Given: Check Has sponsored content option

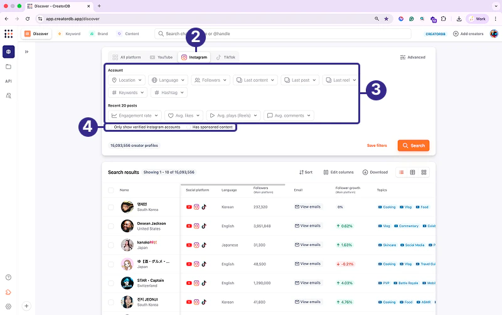Looking at the screenshot, I should pos(189,127).
